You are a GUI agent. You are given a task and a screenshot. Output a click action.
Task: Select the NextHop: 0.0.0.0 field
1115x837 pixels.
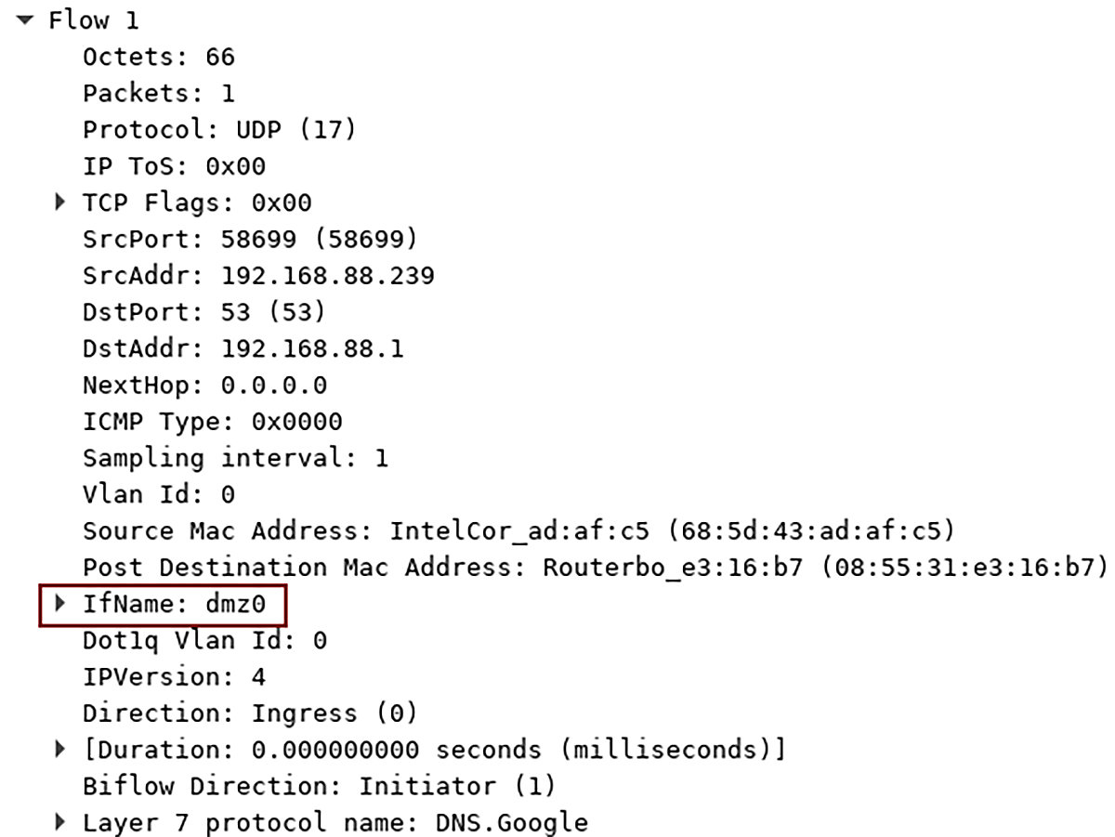(x=204, y=385)
